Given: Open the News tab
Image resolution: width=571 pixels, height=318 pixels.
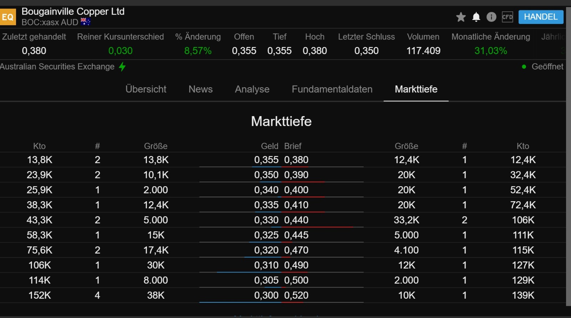Looking at the screenshot, I should (x=201, y=89).
